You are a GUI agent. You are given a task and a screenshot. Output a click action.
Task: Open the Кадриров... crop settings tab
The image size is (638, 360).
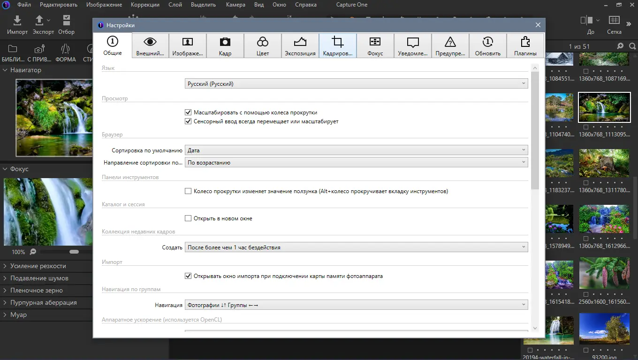click(338, 46)
